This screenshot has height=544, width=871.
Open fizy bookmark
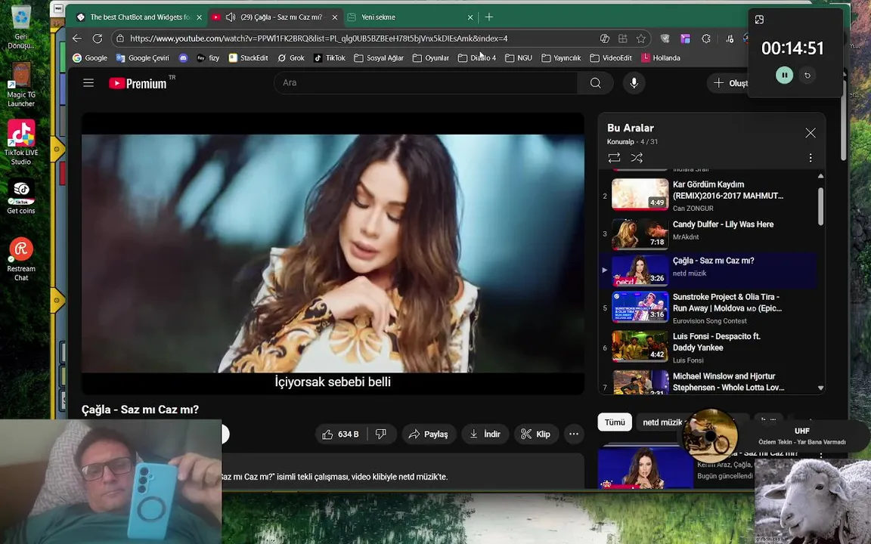pyautogui.click(x=209, y=57)
